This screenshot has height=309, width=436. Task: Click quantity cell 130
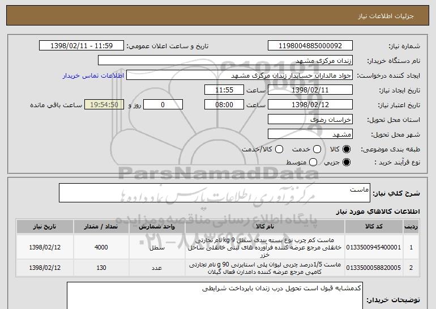point(101,268)
